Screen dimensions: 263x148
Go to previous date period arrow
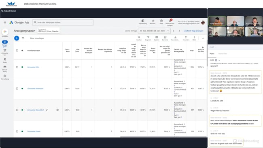tap(174, 31)
